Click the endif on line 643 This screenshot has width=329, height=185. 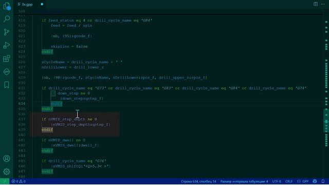pos(47,151)
